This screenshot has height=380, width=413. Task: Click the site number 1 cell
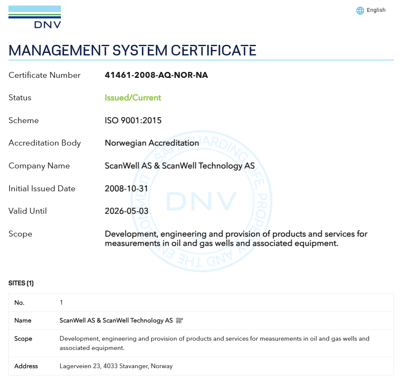click(x=61, y=303)
